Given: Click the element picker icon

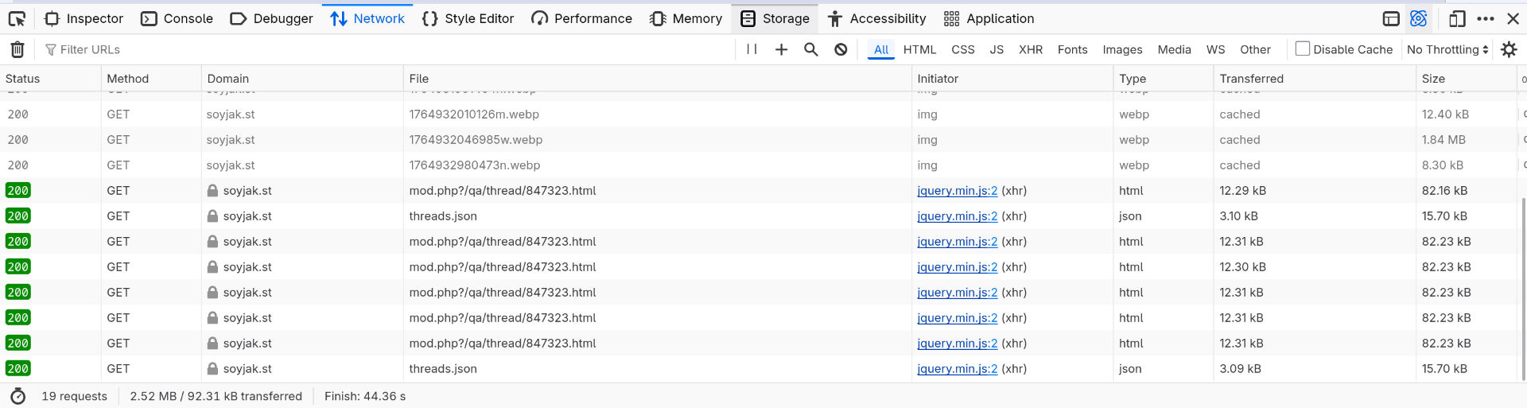Looking at the screenshot, I should pyautogui.click(x=17, y=18).
